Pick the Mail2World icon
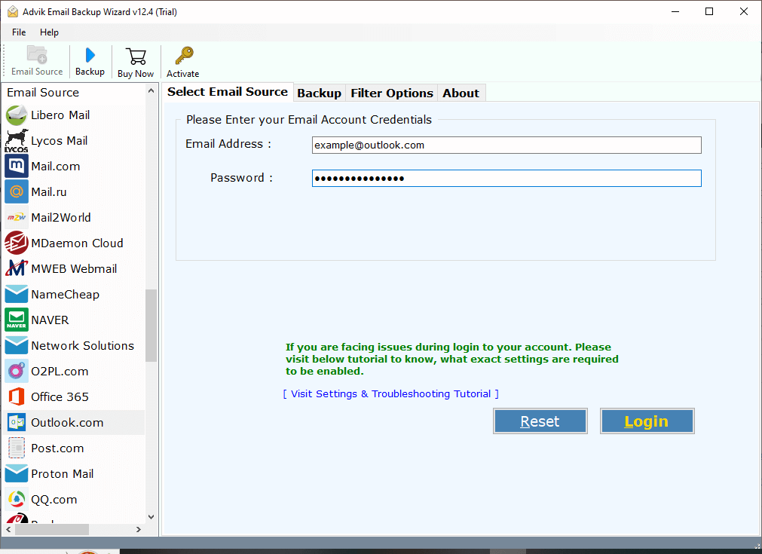Screen dimensions: 762x554 pyautogui.click(x=17, y=217)
